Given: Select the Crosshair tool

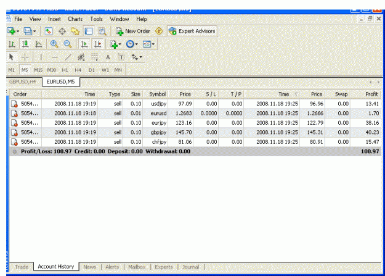Looking at the screenshot, I should click(25, 57).
